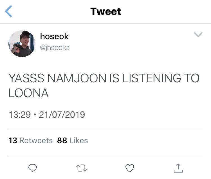Tap the 13:29 timestamp
Screen dimensions: 211x179
click(x=20, y=115)
